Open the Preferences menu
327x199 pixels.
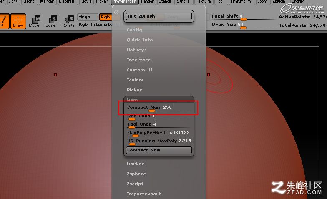124,2
